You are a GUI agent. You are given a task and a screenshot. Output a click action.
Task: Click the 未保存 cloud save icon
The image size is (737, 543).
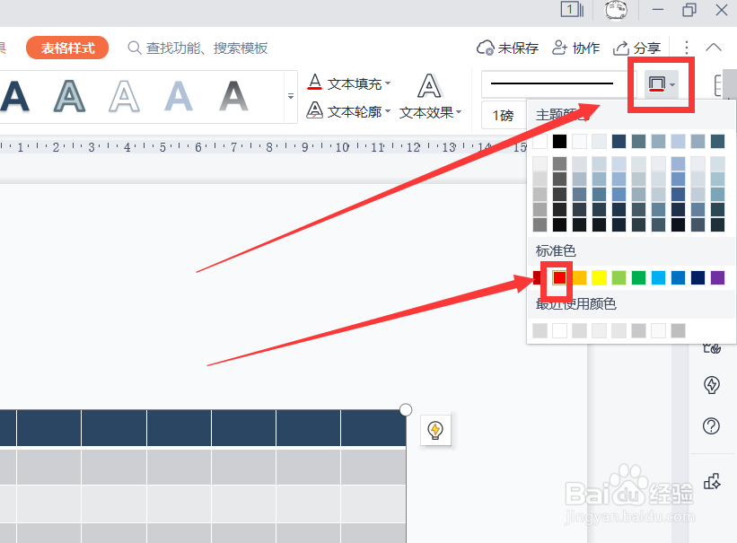[x=485, y=48]
